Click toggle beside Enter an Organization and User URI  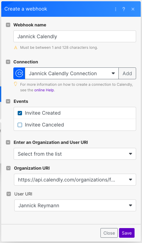click(8, 142)
